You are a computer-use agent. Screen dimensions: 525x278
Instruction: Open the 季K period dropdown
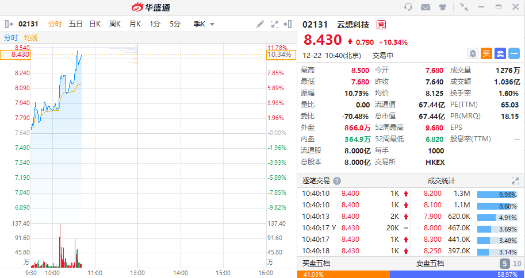tap(204, 24)
